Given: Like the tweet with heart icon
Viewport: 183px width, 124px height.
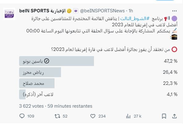Looking at the screenshot, I should (x=93, y=116).
